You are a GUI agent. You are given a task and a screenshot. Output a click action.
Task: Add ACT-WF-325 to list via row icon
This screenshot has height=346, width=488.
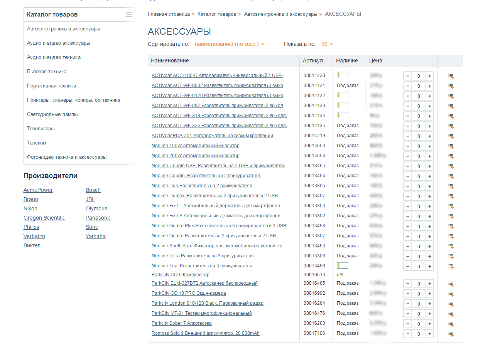451,126
